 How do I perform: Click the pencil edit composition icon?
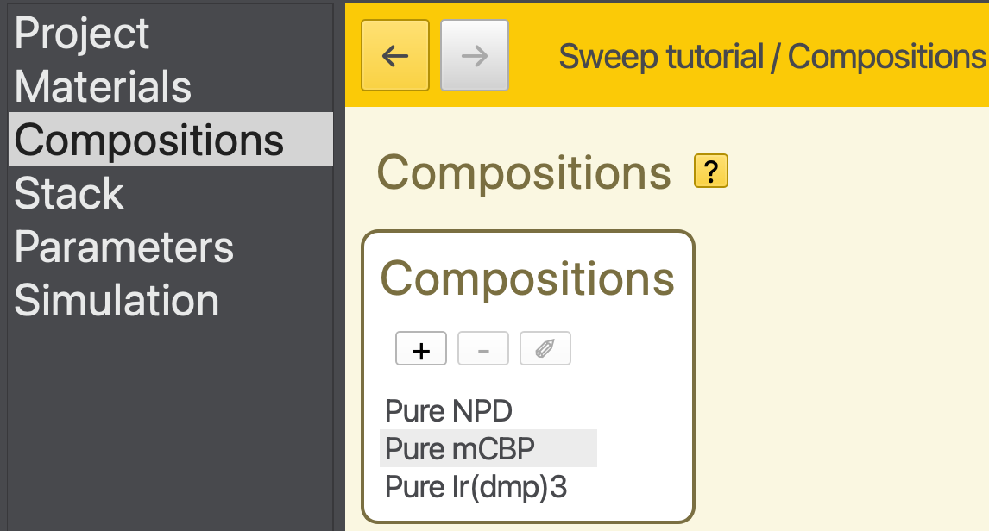tap(545, 349)
